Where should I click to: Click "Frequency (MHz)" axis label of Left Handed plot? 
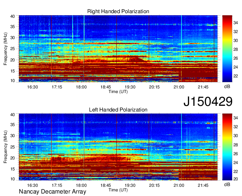coord(5,147)
